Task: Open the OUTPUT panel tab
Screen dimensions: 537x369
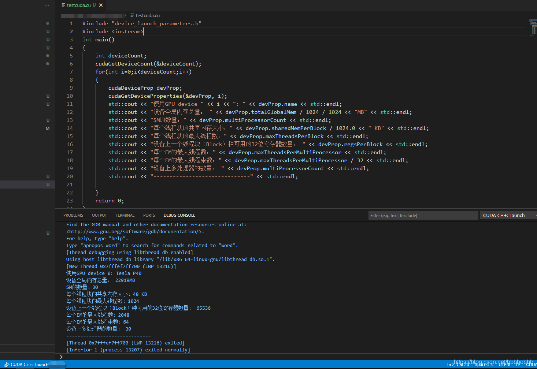Action: (99, 215)
